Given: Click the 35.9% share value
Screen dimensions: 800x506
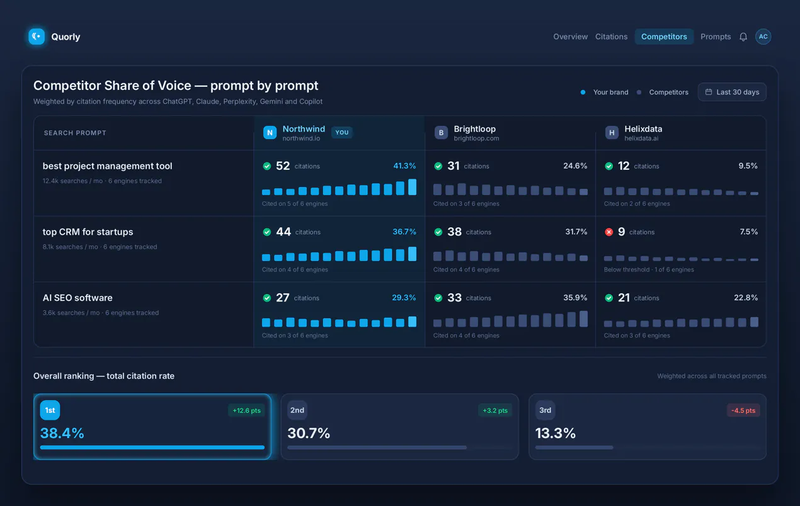Looking at the screenshot, I should [x=575, y=298].
